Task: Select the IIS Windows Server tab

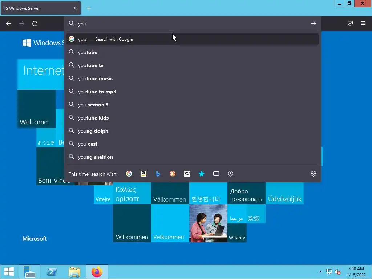Action: (x=41, y=8)
